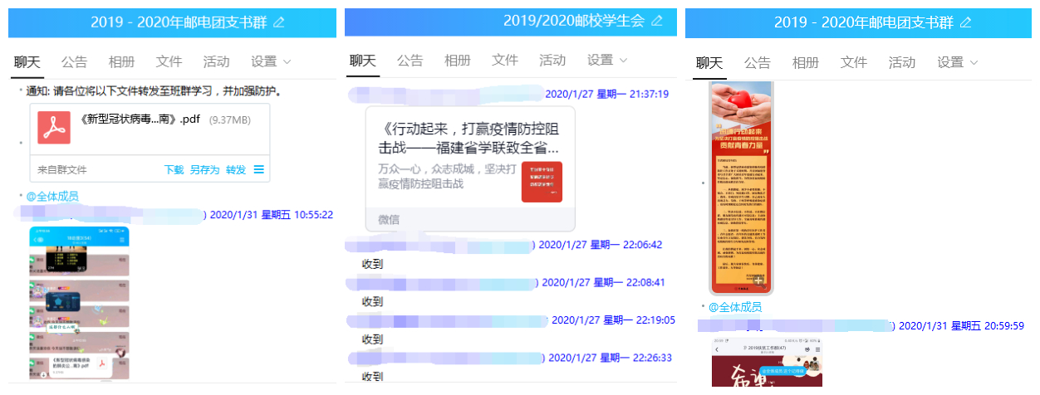Open the 文件 tab in the leftmost window
The width and height of the screenshot is (1040, 395).
coord(169,61)
